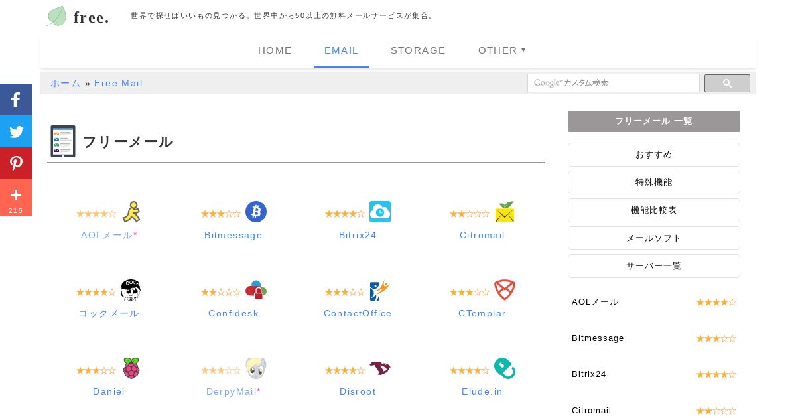Click the Disroot icon

380,368
